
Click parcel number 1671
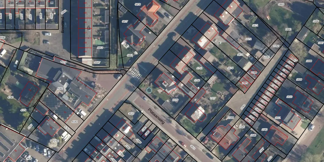click(x=255, y=25)
